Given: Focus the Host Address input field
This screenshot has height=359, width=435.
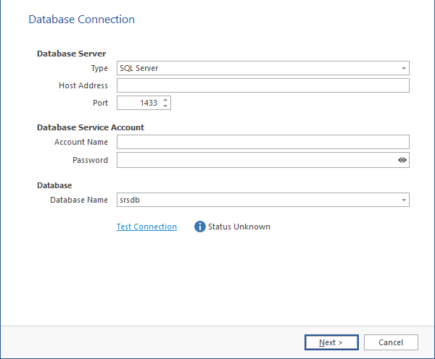Looking at the screenshot, I should pyautogui.click(x=262, y=85).
